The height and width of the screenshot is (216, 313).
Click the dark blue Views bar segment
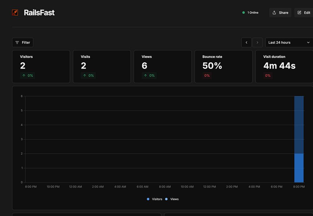pos(299,125)
